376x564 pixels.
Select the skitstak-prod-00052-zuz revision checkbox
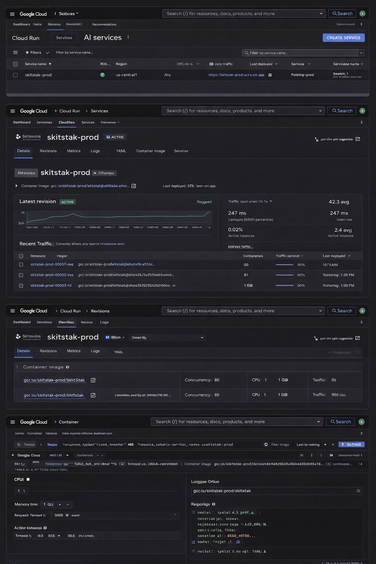click(x=21, y=275)
